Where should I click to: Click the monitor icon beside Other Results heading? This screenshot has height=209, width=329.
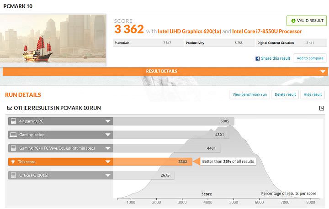coord(10,108)
